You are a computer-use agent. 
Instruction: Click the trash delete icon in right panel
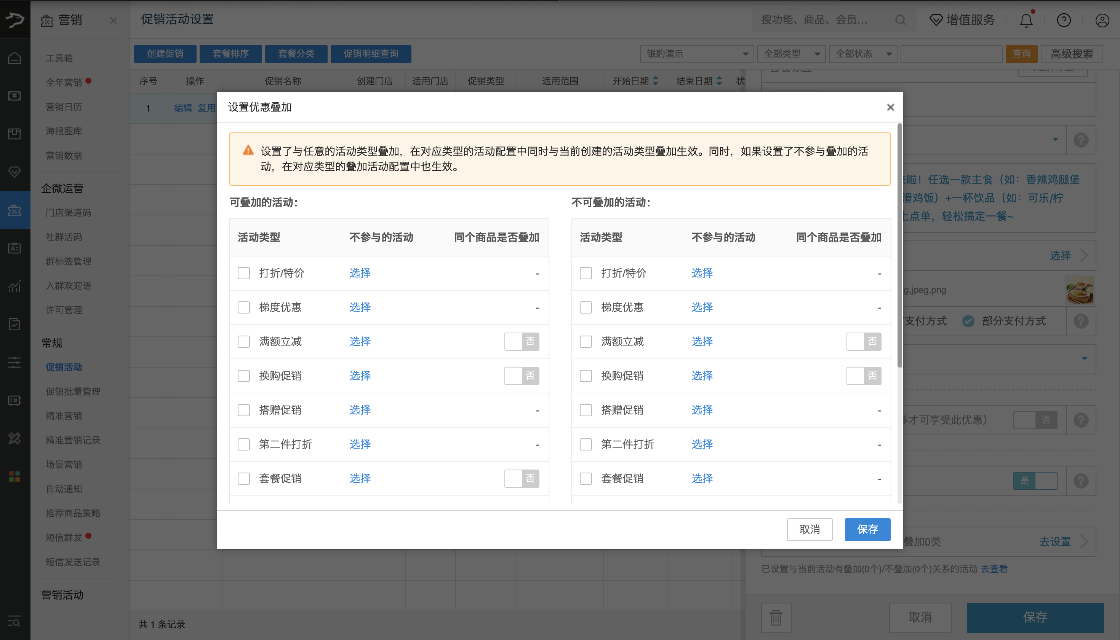[x=776, y=617]
